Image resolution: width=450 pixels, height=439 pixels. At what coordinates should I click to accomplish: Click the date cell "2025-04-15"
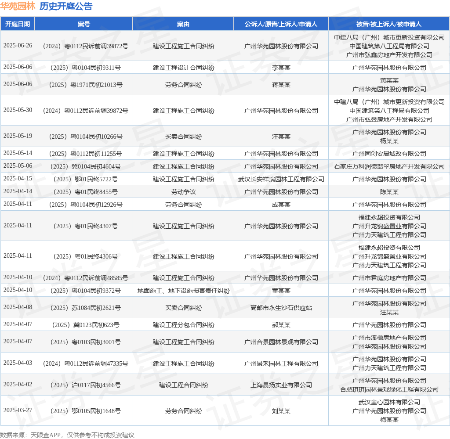18,178
